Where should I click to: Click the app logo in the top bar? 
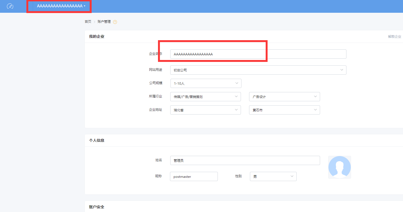click(10, 6)
